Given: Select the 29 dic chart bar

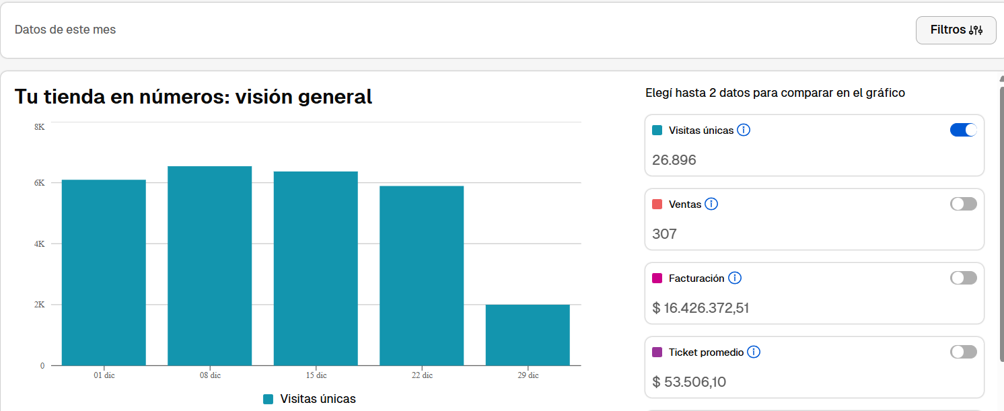Looking at the screenshot, I should (x=528, y=335).
